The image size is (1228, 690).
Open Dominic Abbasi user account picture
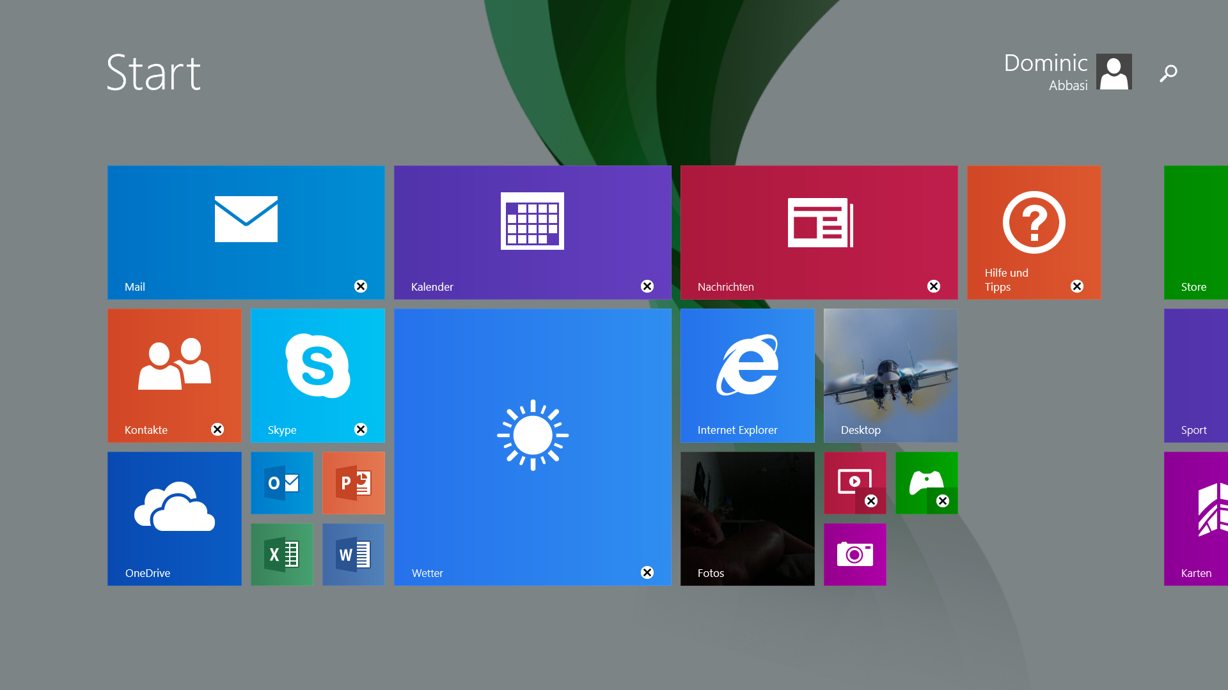coord(1114,72)
